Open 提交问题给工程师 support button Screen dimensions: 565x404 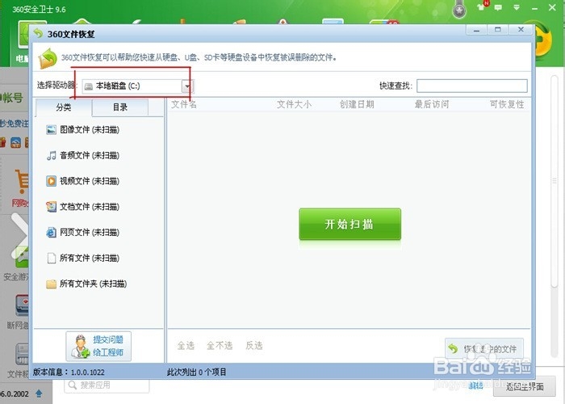tap(98, 346)
